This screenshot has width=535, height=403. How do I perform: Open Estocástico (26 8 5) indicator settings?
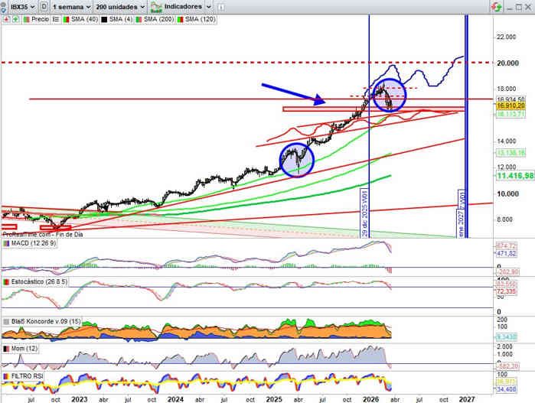pyautogui.click(x=36, y=282)
